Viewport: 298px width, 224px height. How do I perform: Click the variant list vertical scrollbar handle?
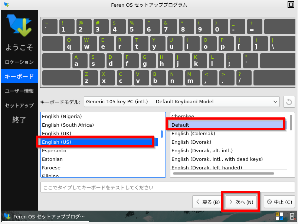pos(291,123)
